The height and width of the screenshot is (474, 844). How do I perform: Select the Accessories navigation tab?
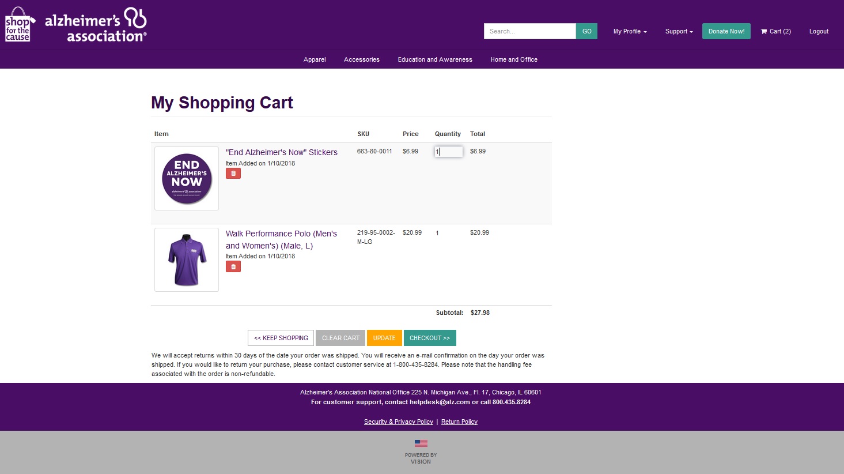pyautogui.click(x=361, y=59)
